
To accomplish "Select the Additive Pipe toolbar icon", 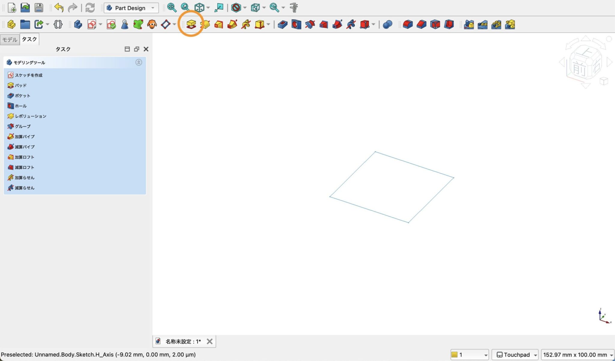I will (232, 24).
